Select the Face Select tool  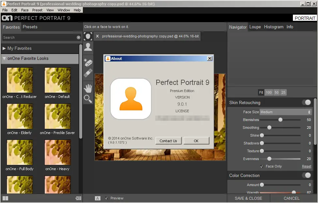[88, 36]
